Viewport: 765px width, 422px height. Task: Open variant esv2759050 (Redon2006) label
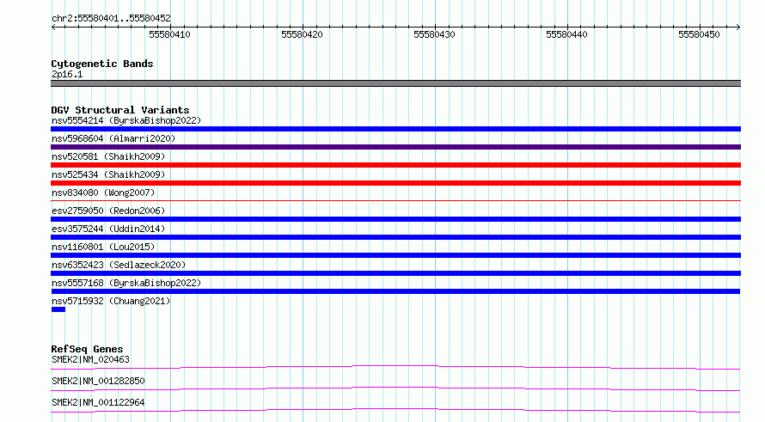tap(108, 211)
